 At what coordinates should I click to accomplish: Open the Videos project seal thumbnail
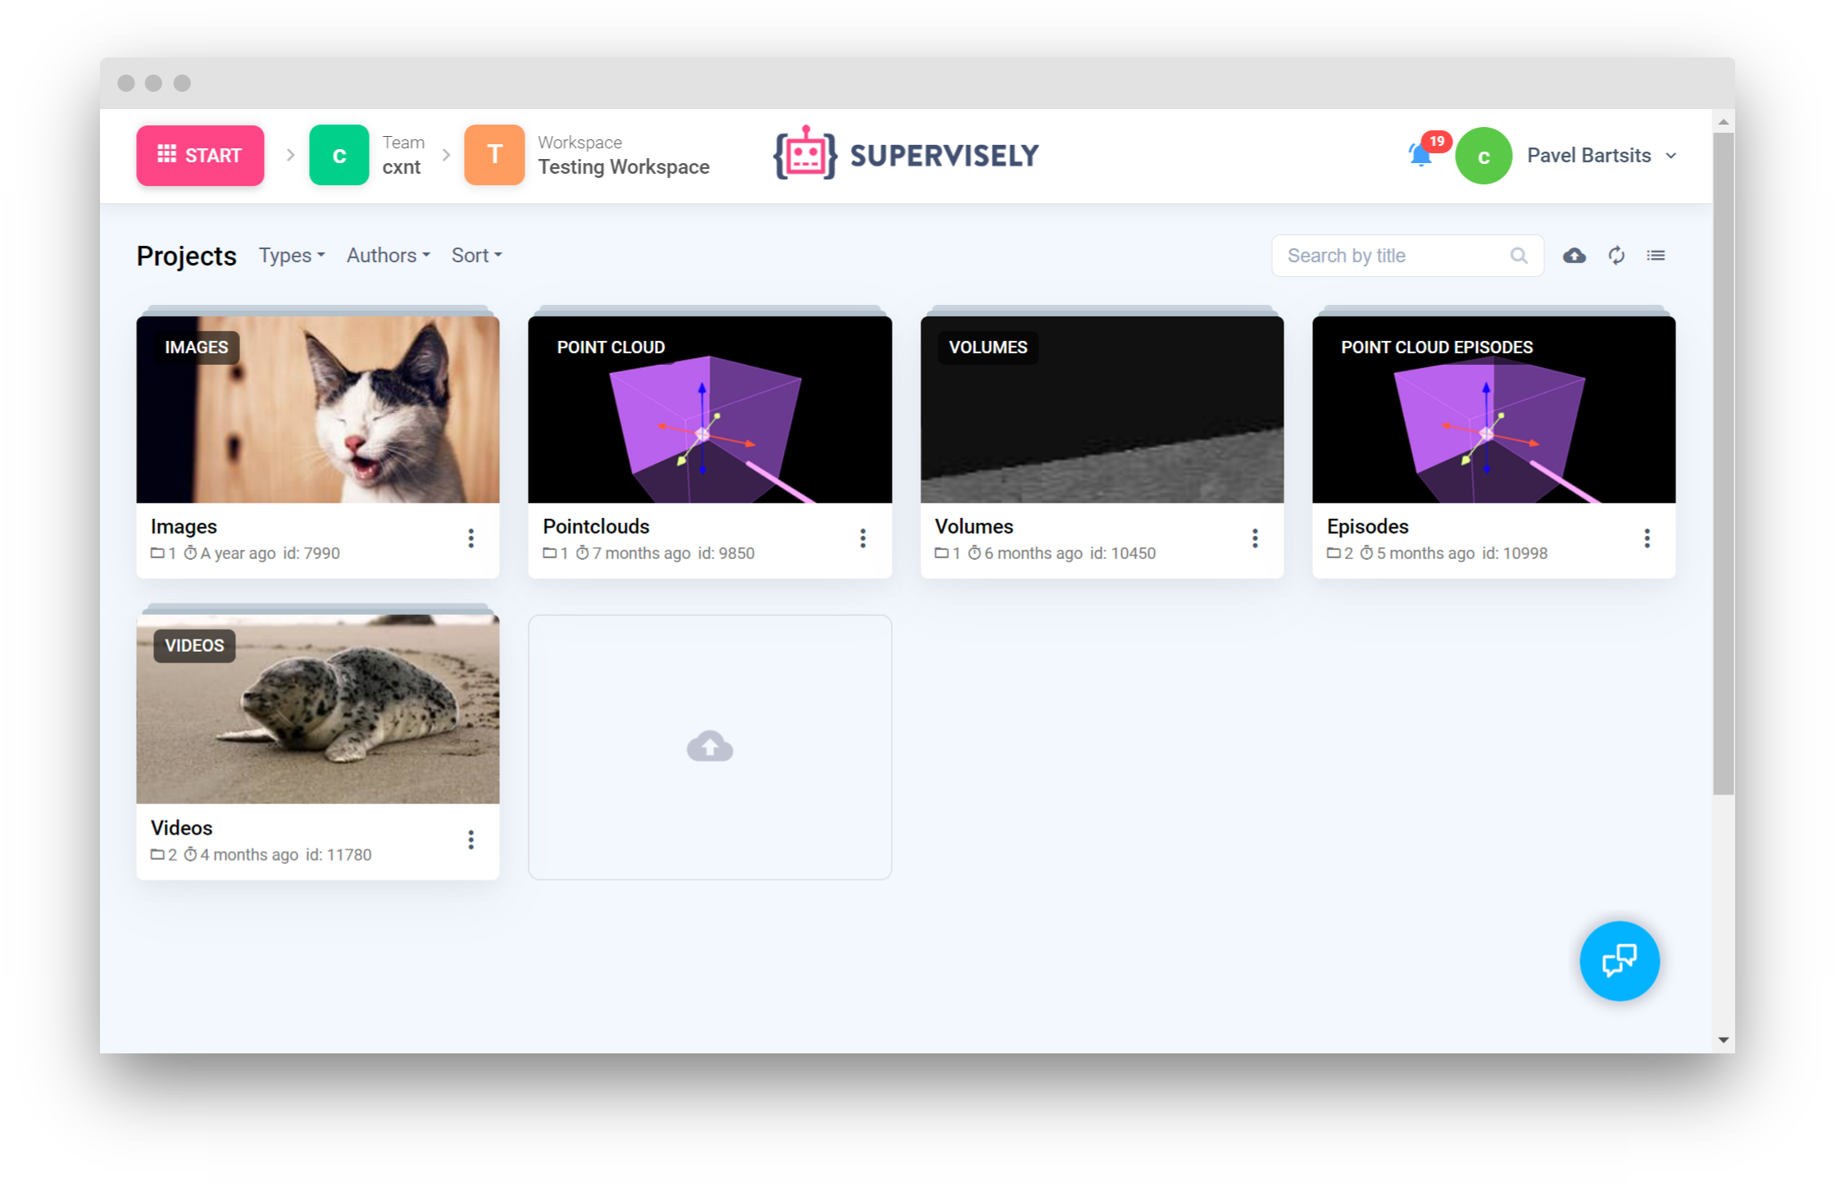318,709
